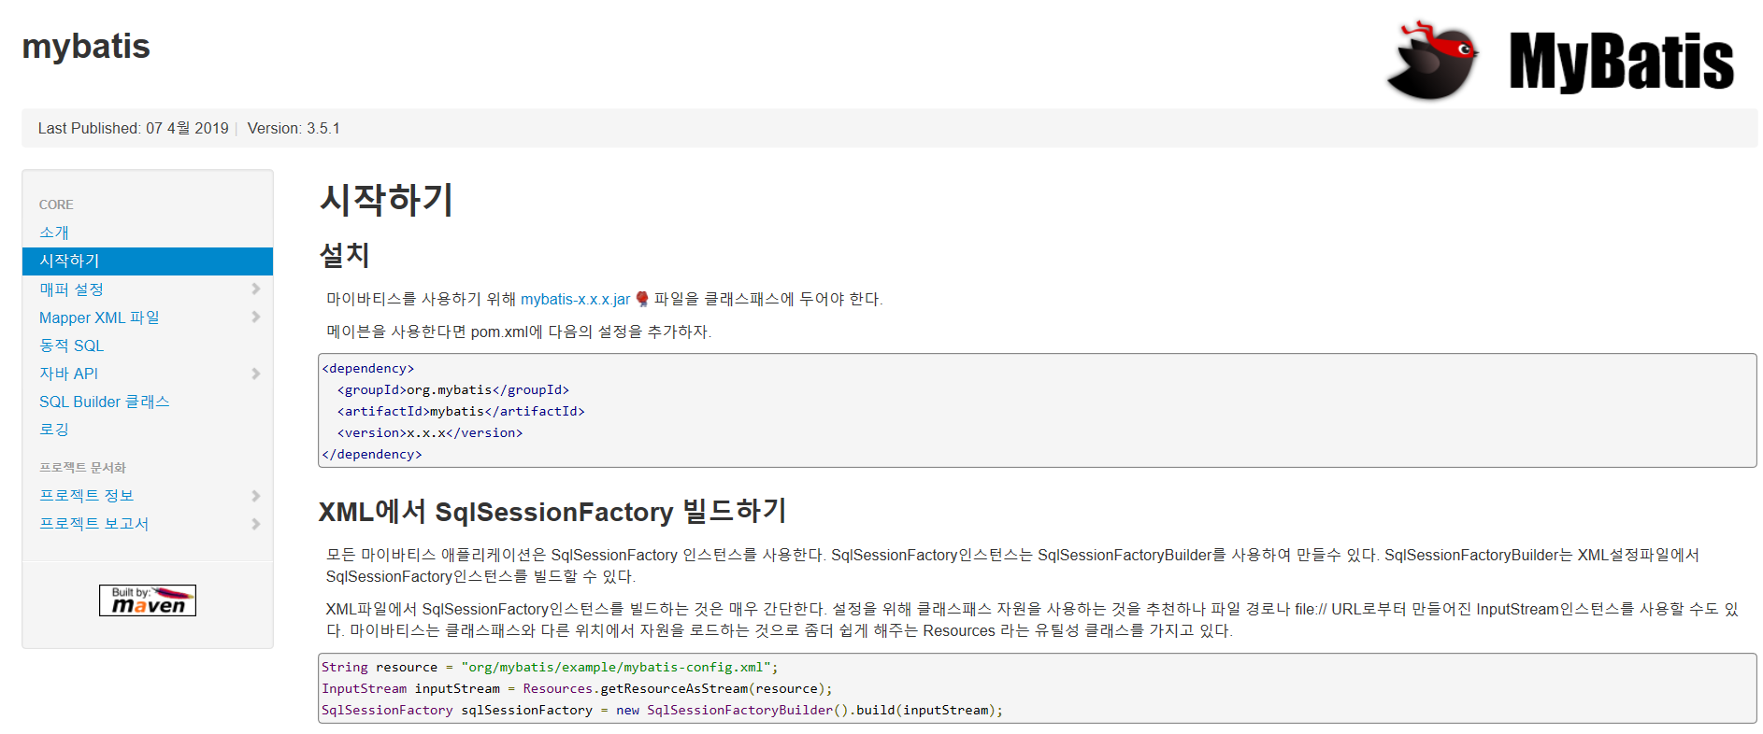The image size is (1763, 734).
Task: Click the InputStream inputStream code line
Action: (x=577, y=688)
